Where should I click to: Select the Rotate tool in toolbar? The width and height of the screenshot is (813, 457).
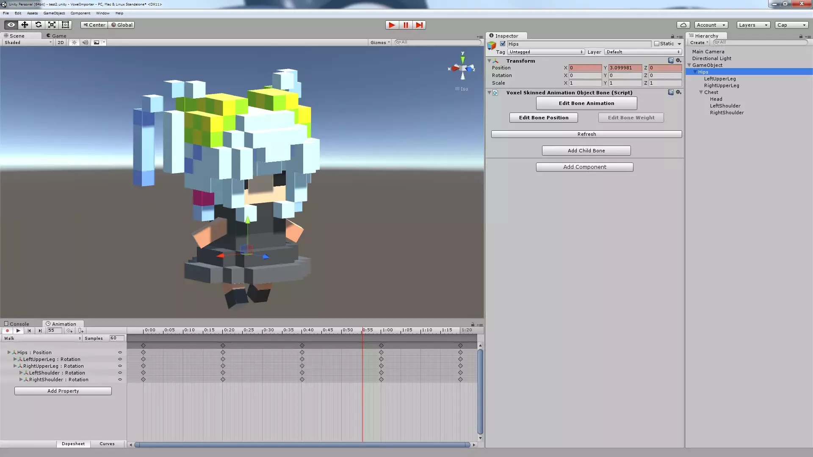click(38, 25)
